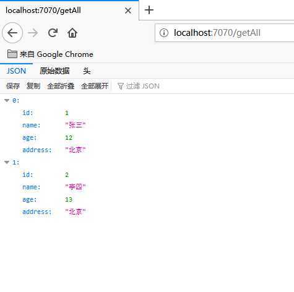View site information icon in address bar
This screenshot has width=294, height=292.
(x=164, y=33)
